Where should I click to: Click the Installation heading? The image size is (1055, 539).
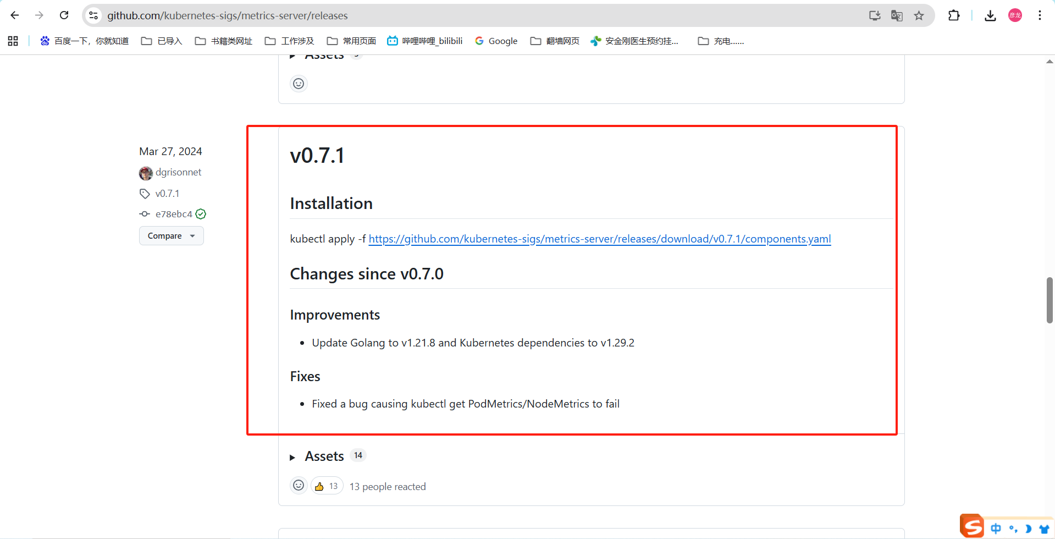pos(332,204)
